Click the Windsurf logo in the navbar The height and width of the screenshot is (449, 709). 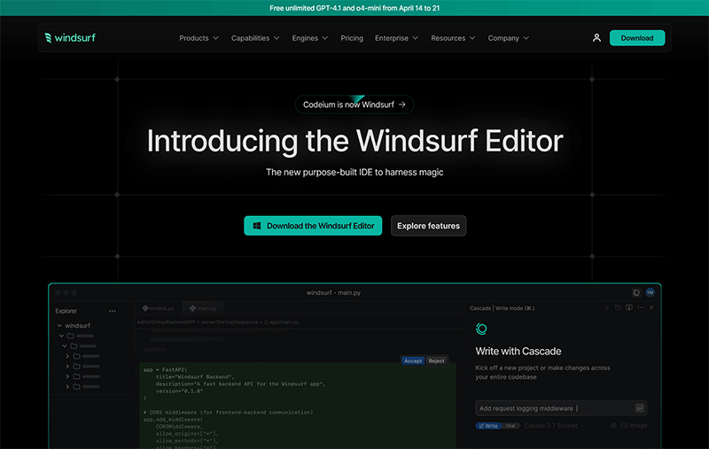pyautogui.click(x=70, y=38)
